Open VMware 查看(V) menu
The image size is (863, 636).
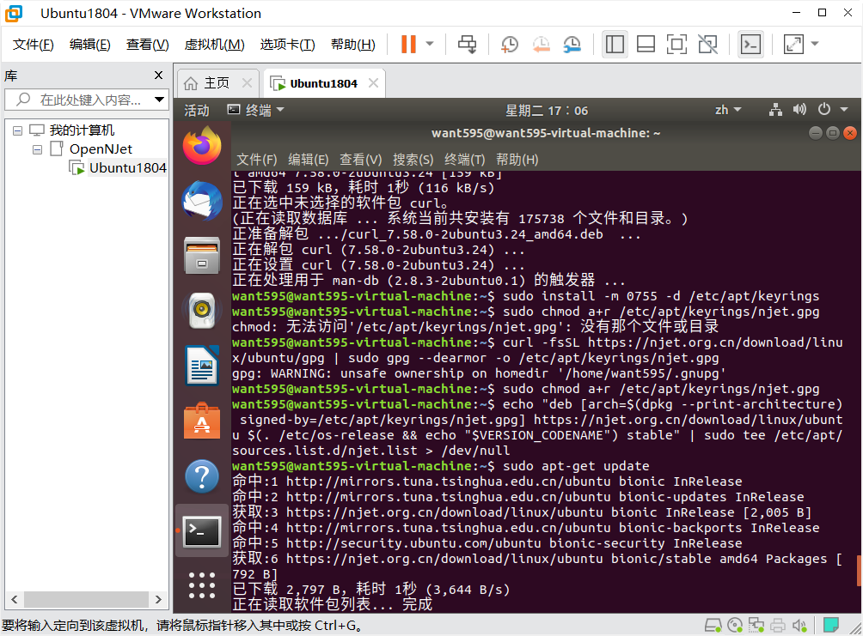(x=148, y=45)
